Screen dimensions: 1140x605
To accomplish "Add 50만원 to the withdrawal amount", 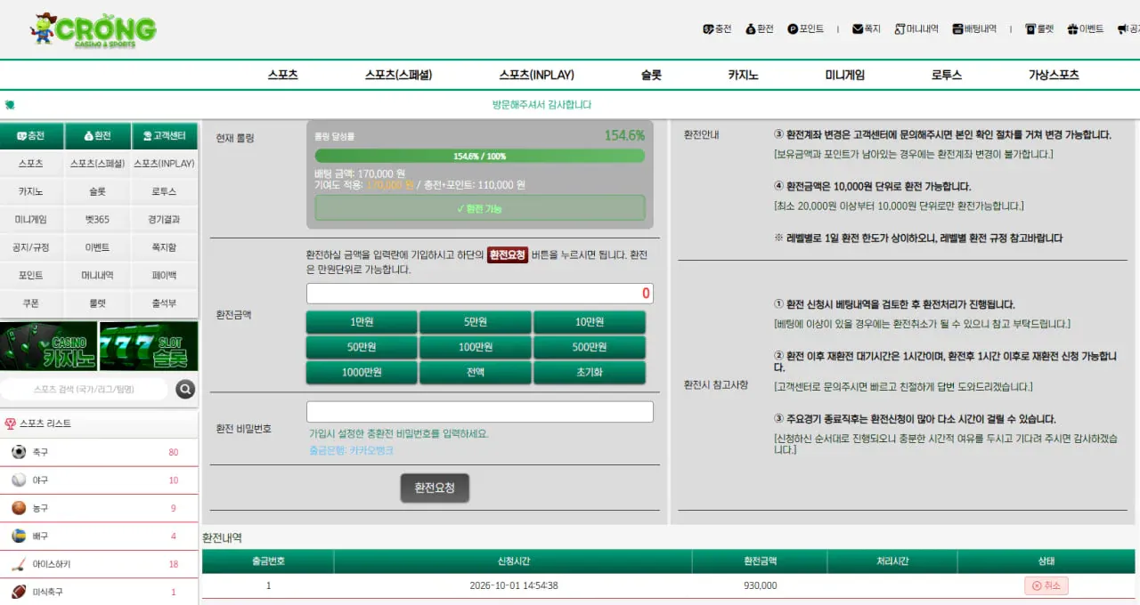I will click(362, 347).
